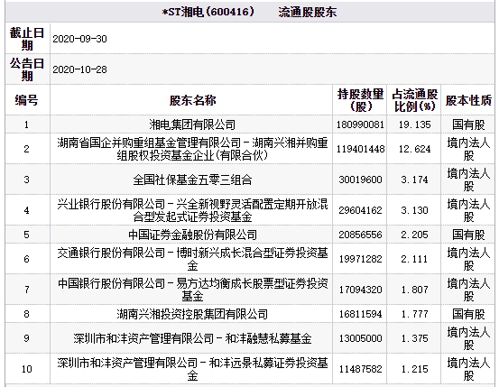The image size is (499, 387).
Task: Click row number 10
Action: coord(27,369)
